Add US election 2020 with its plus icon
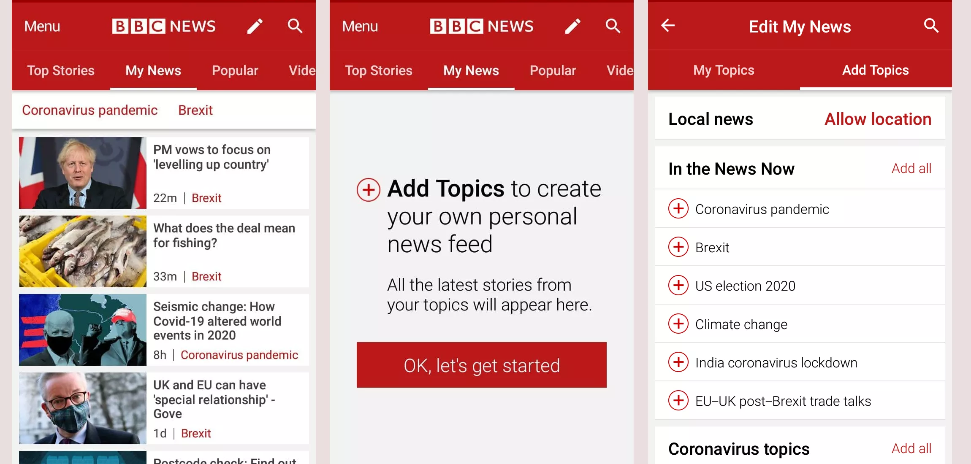Viewport: 971px width, 464px height. (678, 285)
